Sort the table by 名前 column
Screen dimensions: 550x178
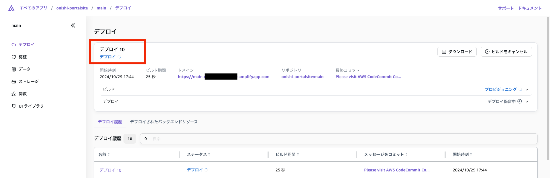109,155
